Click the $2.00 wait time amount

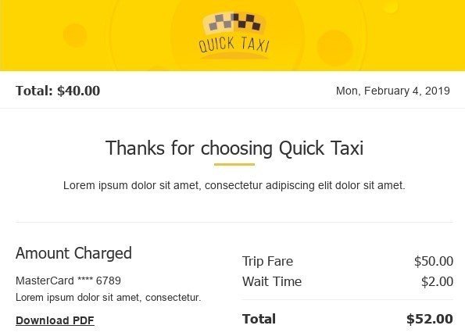click(x=437, y=281)
